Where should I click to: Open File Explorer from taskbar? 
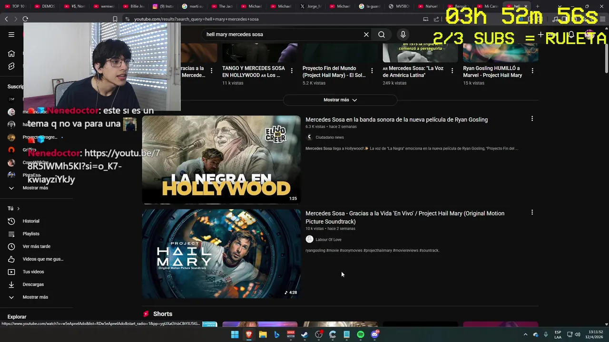coord(263,334)
